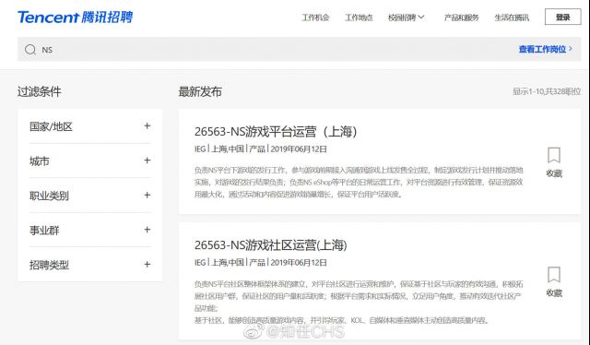Click the 查看工作岗位 link
The height and width of the screenshot is (345, 590).
545,49
